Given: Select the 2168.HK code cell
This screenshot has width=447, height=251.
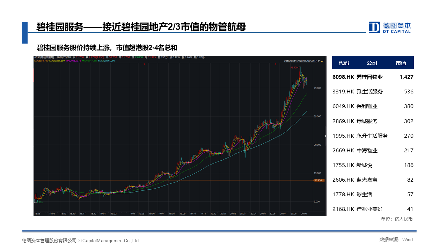Looking at the screenshot, I should pyautogui.click(x=343, y=209).
